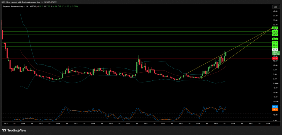
Task: Select the 30.80 green price label
Action: [x=275, y=28]
